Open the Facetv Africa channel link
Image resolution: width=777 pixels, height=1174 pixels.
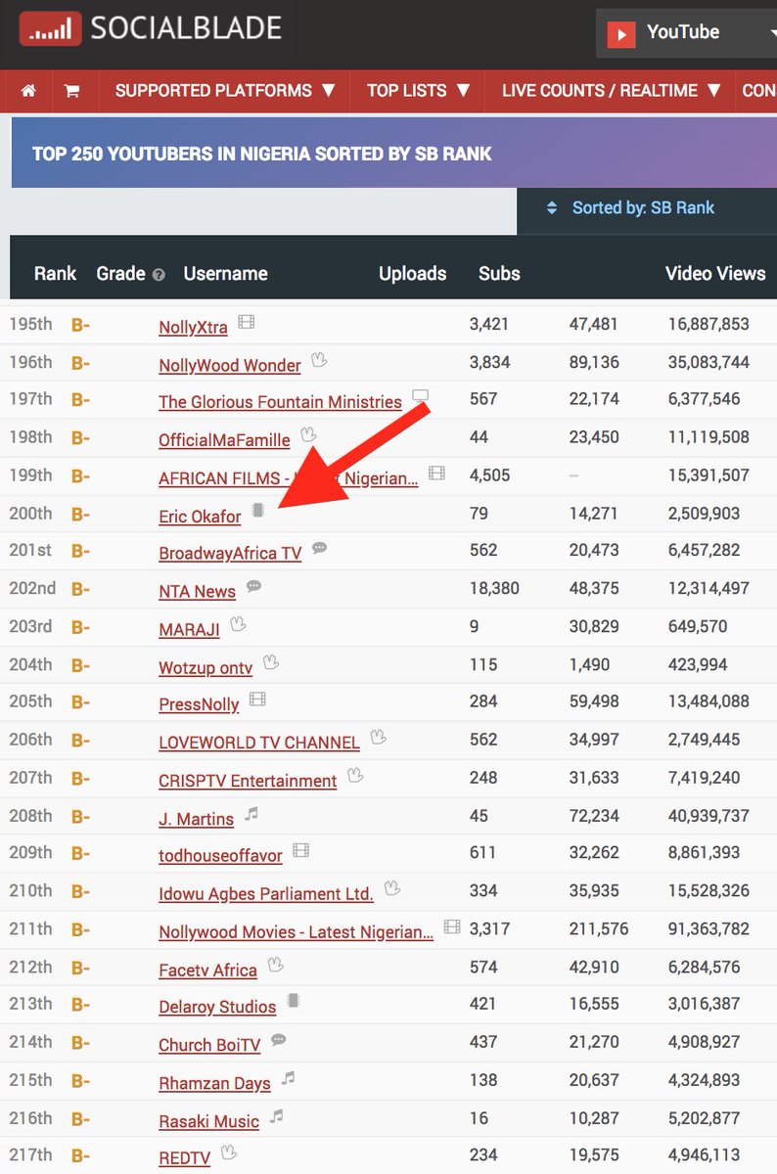207,971
